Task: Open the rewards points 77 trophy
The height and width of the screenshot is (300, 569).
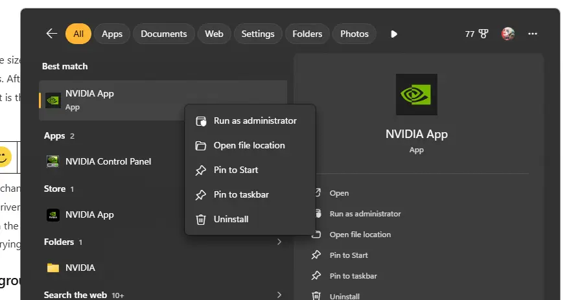Action: [x=476, y=34]
